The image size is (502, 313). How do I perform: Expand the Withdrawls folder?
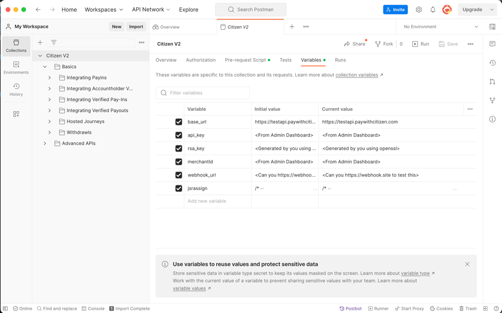coord(50,132)
